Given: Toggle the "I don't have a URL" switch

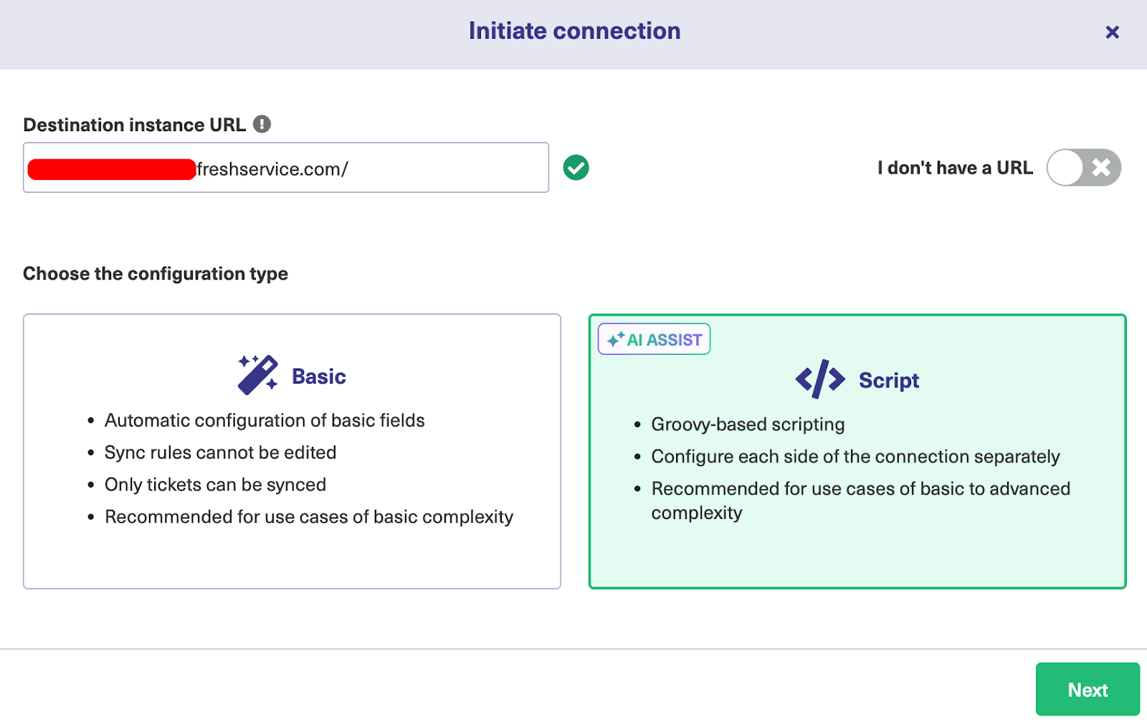Looking at the screenshot, I should click(x=1083, y=168).
